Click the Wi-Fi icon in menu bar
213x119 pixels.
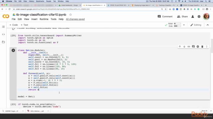tap(179, 1)
